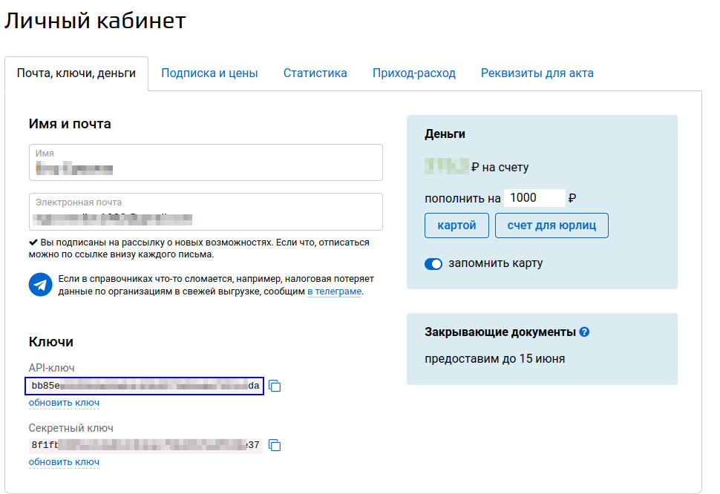Copy the API key with the copy icon
Viewport: 720px width, 494px height.
(275, 386)
